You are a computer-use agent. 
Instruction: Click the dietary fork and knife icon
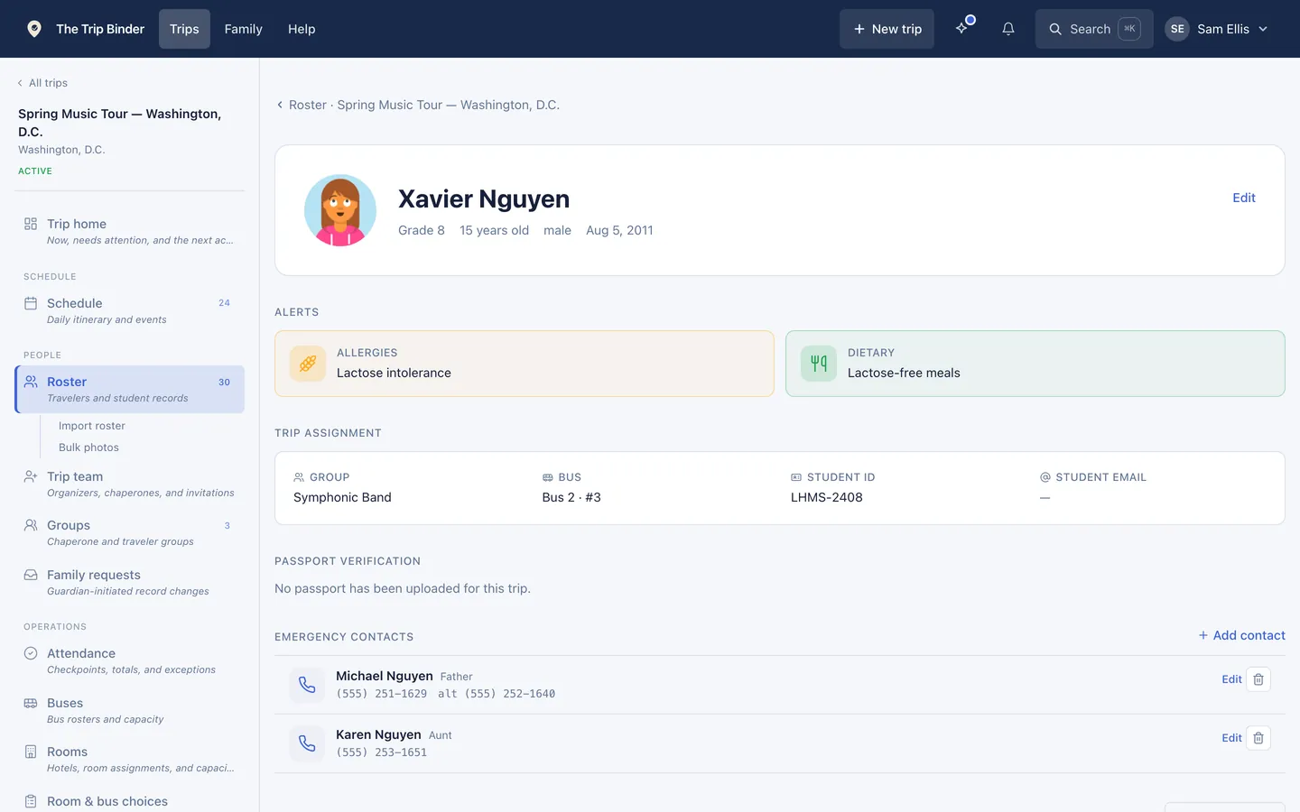(x=819, y=364)
